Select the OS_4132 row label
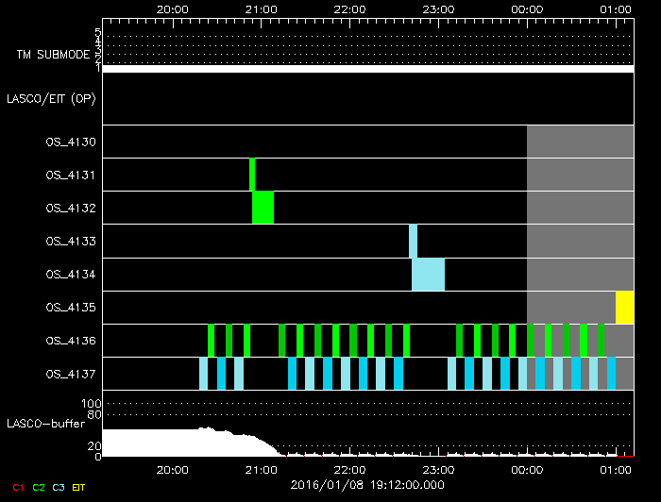Image resolution: width=661 pixels, height=502 pixels. click(71, 208)
